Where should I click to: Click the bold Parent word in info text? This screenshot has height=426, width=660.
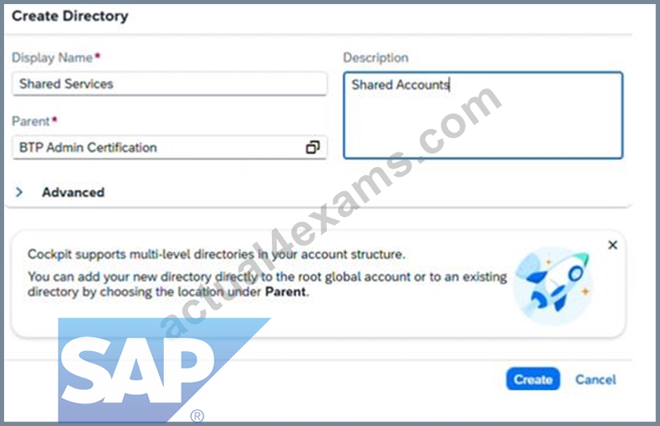(286, 292)
